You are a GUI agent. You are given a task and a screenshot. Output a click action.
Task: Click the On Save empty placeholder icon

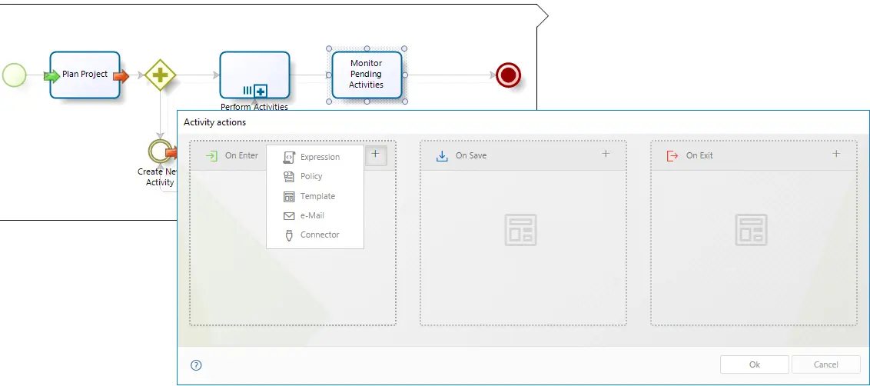[x=521, y=230]
